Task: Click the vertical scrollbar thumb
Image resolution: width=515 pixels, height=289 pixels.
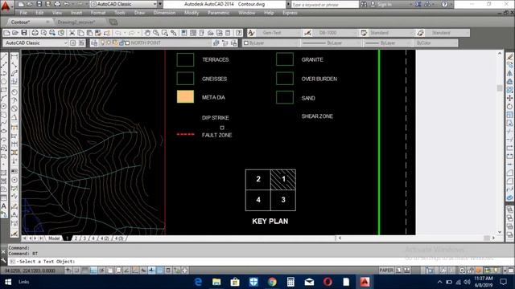Action: pyautogui.click(x=500, y=88)
